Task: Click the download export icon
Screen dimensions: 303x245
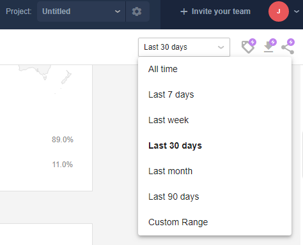Action: [268, 47]
